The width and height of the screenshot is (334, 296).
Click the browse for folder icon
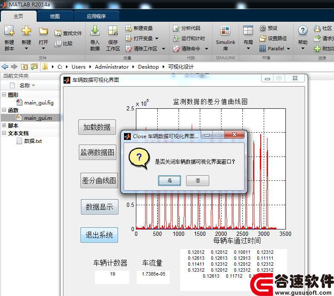pyautogui.click(x=34, y=67)
